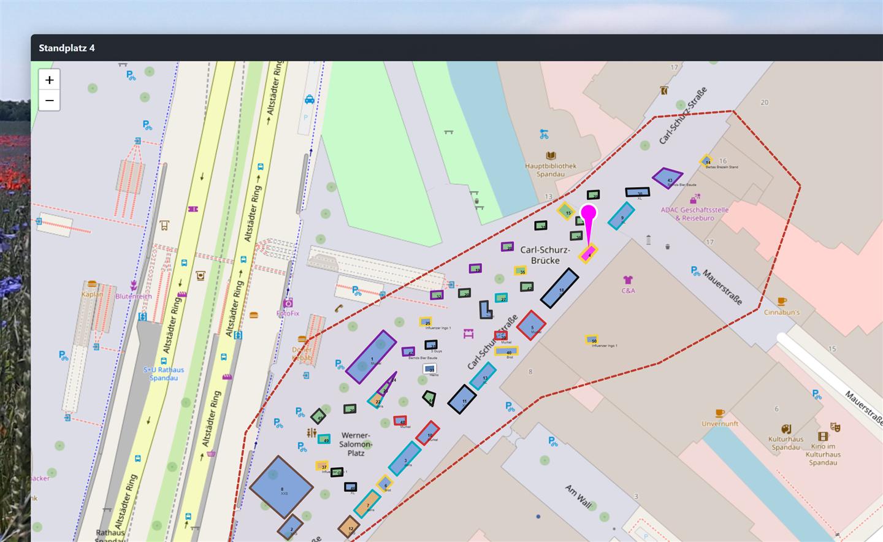Click the Hauptbibliothek Spandau book icon

(551, 156)
